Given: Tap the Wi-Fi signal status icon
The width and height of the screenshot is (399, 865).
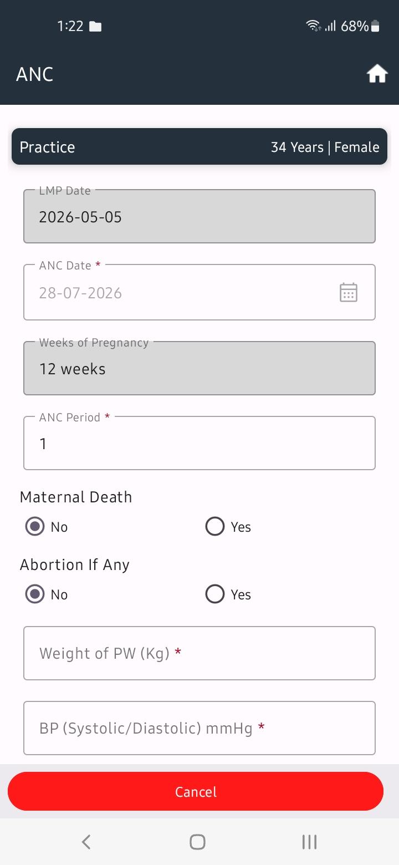Looking at the screenshot, I should [313, 26].
